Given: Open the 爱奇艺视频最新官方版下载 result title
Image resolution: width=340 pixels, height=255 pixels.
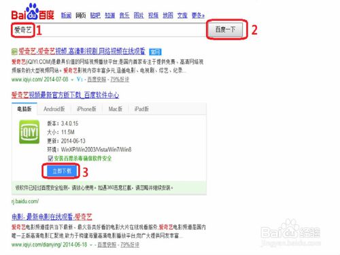Looking at the screenshot, I should point(65,95).
